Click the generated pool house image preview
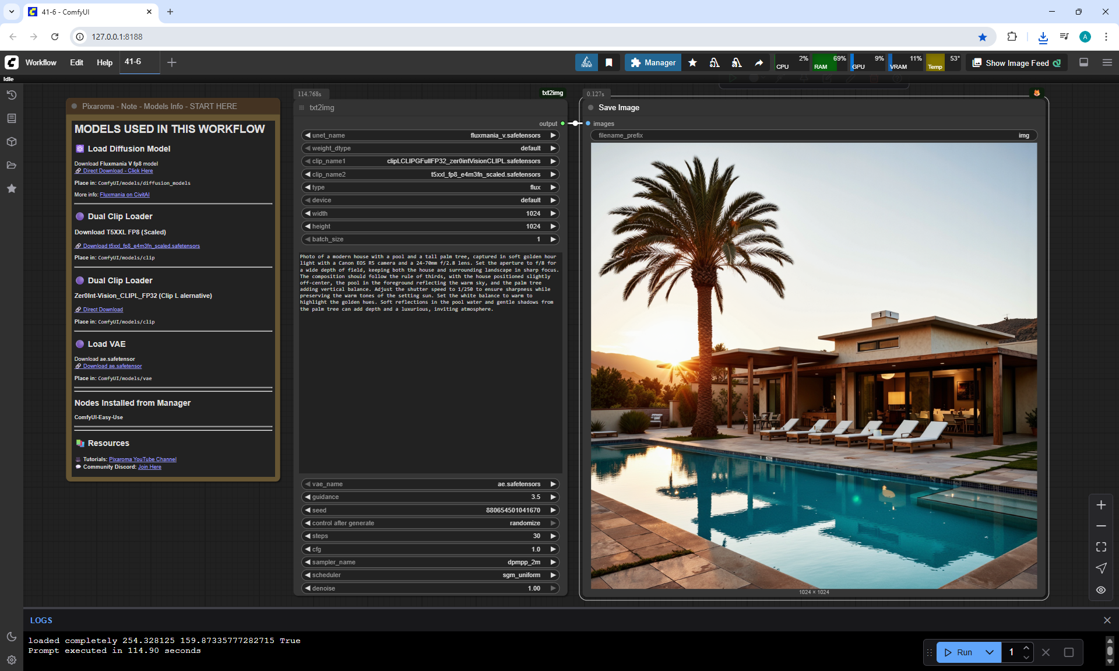 pyautogui.click(x=814, y=366)
